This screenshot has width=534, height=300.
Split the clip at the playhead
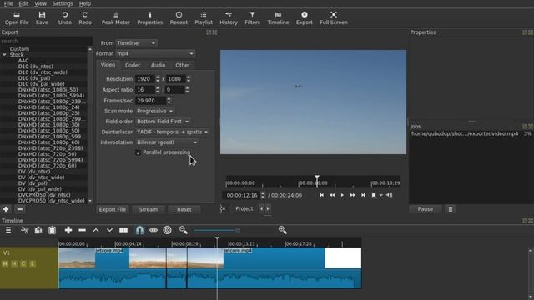pyautogui.click(x=123, y=230)
